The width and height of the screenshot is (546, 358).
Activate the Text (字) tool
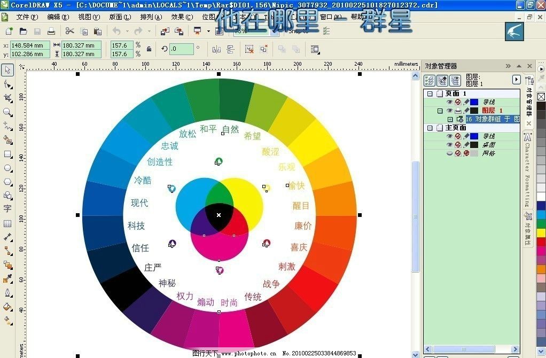click(x=7, y=209)
